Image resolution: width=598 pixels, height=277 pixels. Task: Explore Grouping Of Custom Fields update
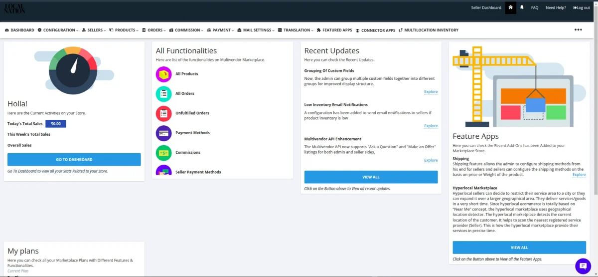tap(431, 92)
